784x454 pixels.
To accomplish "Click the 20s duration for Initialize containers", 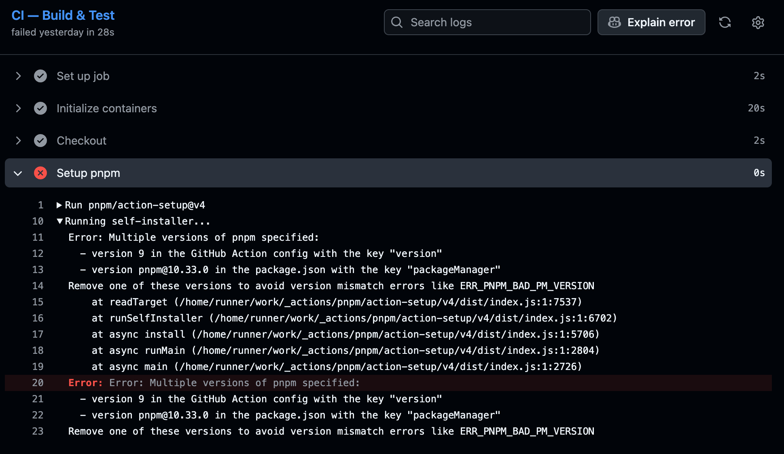I will click(x=756, y=108).
